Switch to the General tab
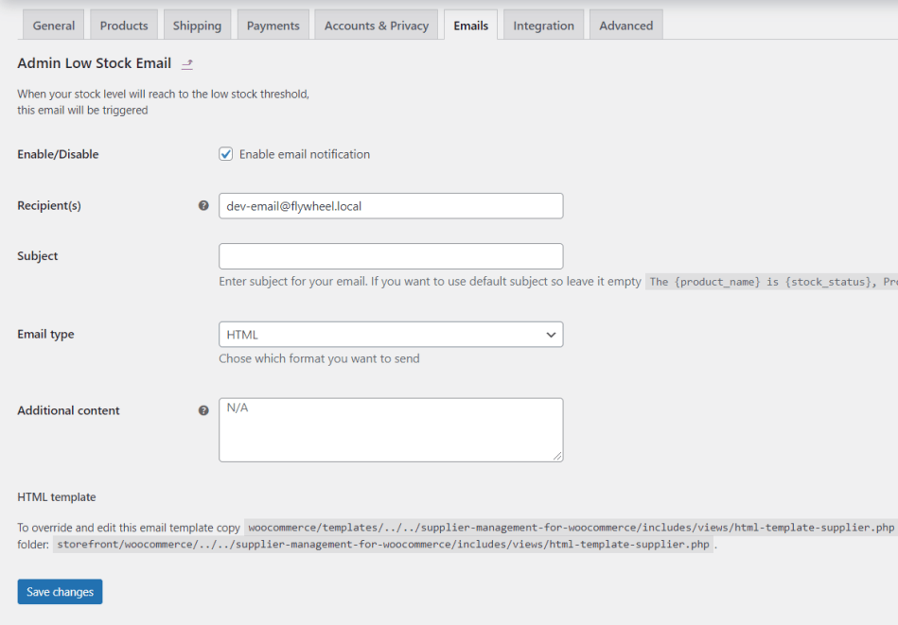 54,26
